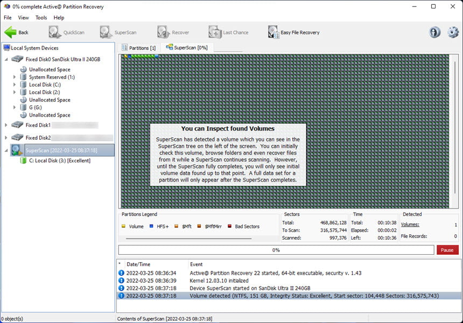Expand the Fixed Disk1 node
Viewport: 463px width, 323px height.
point(6,125)
